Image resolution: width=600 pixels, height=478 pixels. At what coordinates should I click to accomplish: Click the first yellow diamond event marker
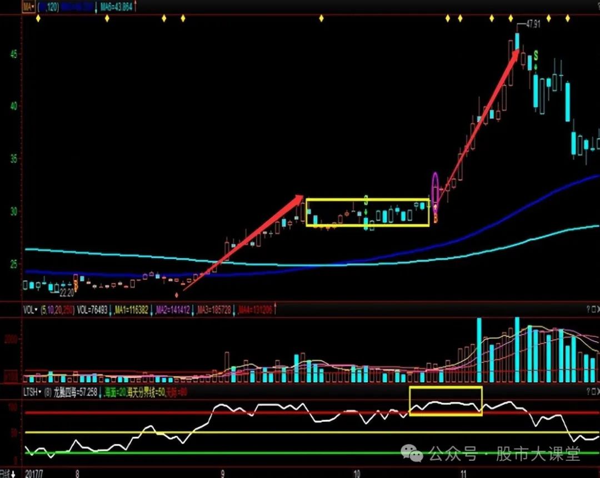38,18
